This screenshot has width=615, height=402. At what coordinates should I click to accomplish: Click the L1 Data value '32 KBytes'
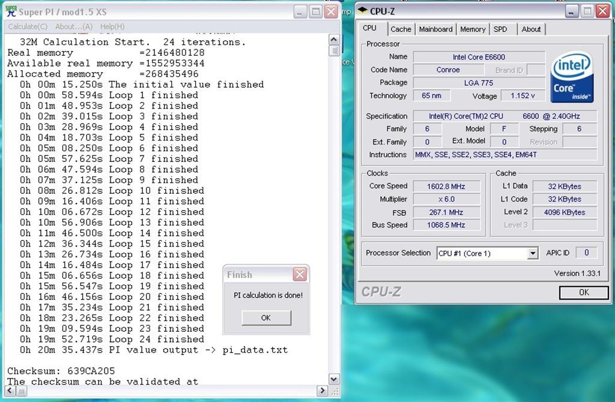pyautogui.click(x=565, y=187)
